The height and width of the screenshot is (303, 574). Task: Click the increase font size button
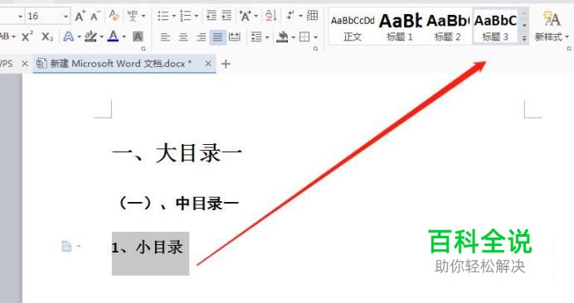tap(80, 16)
